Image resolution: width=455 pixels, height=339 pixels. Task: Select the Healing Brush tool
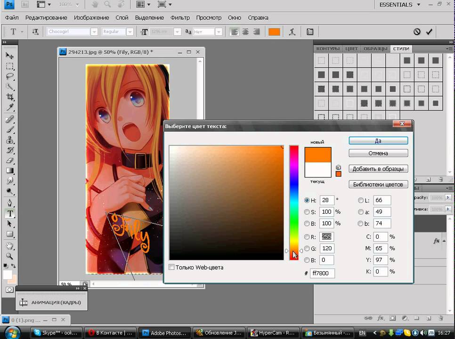(x=9, y=119)
